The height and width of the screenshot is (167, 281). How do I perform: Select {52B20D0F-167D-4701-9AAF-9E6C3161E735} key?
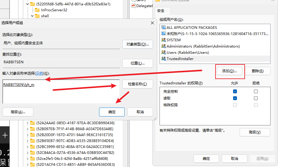(74, 135)
